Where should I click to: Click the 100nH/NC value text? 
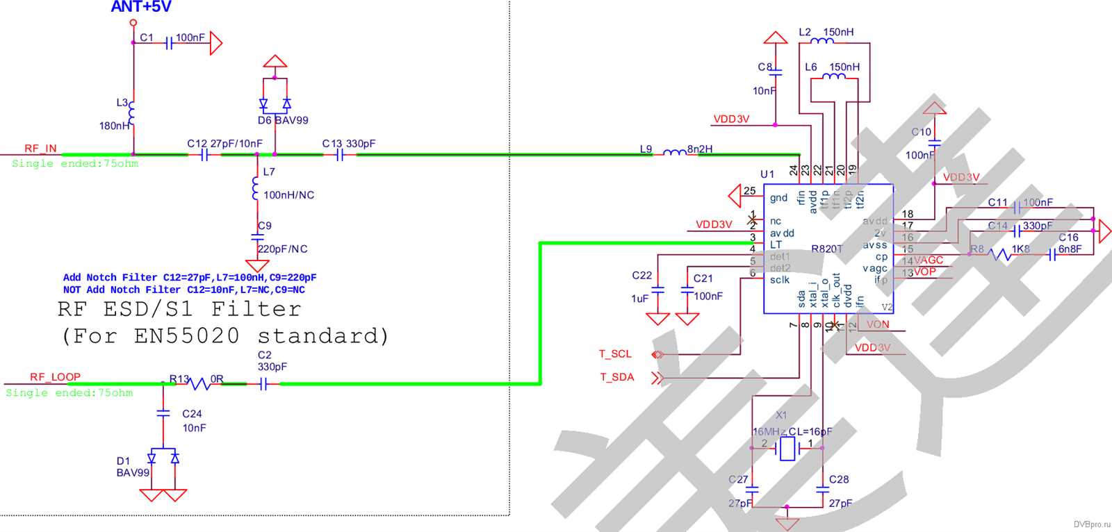pos(288,195)
